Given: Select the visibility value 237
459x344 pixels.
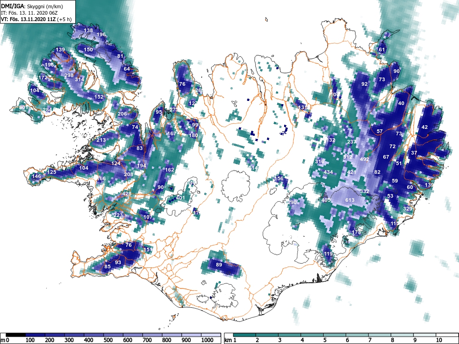Looking at the screenshot, I should click(352, 142).
